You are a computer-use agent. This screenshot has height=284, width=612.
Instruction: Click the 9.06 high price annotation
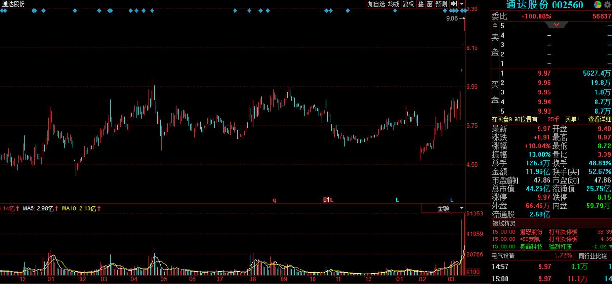pyautogui.click(x=452, y=18)
